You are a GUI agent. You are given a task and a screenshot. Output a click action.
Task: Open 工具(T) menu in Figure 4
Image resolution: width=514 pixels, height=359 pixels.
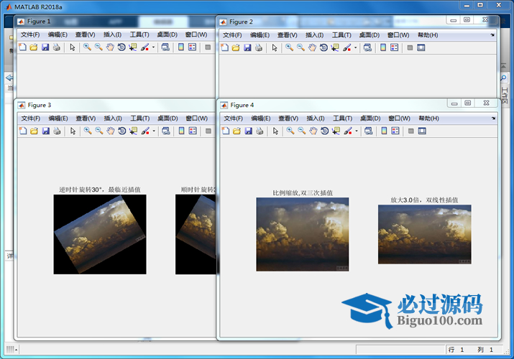coord(341,118)
